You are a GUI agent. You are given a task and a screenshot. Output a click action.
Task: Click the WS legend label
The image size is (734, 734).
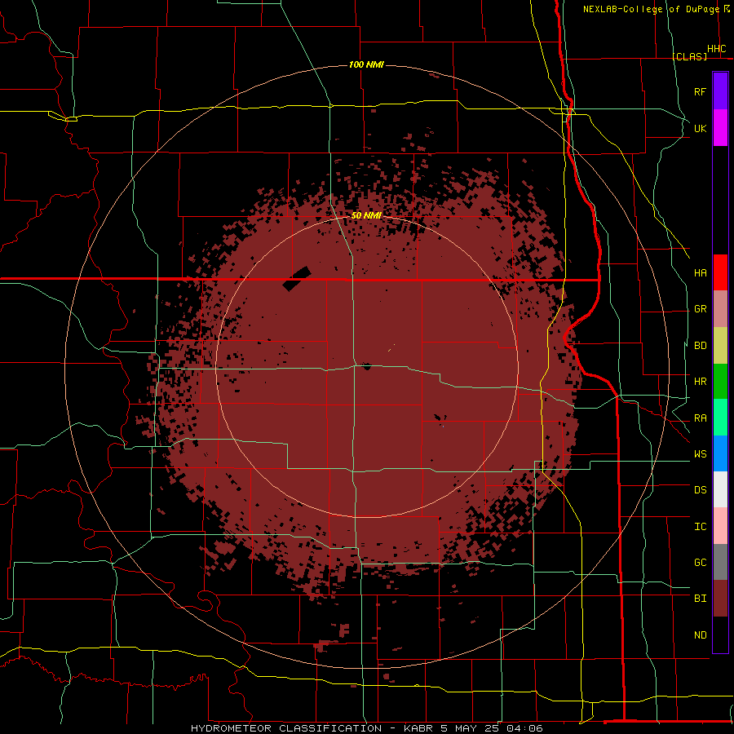(700, 454)
